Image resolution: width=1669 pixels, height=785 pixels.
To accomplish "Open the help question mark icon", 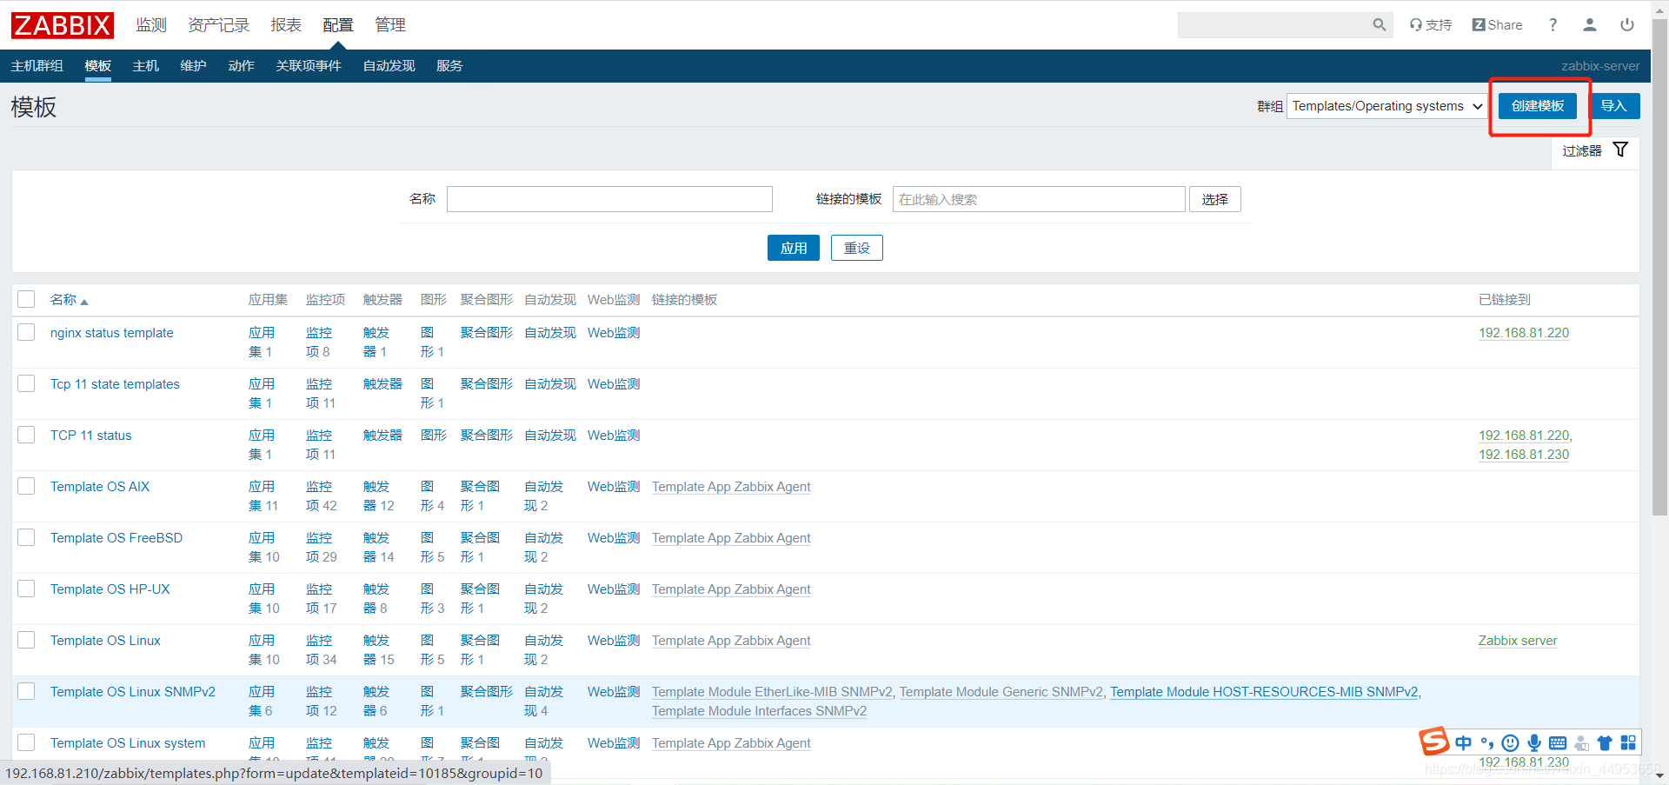I will coord(1553,25).
